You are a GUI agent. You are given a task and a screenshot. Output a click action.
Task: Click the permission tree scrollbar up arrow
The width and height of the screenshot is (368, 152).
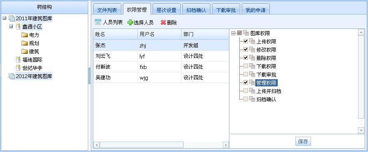point(361,32)
